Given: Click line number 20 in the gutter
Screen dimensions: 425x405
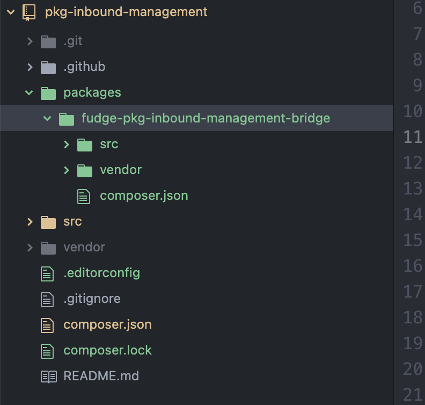Looking at the screenshot, I should pos(413,368).
